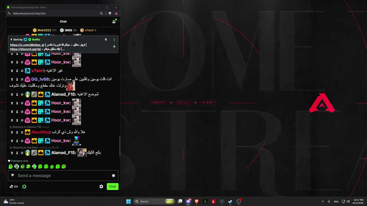Open Task View on the taskbar

coord(180,201)
